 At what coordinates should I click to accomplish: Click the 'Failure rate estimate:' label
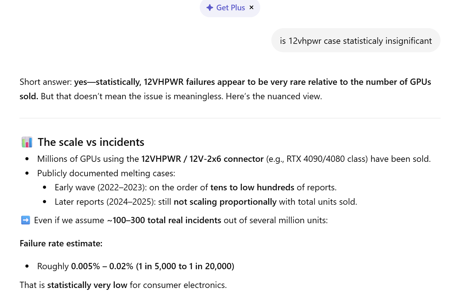pyautogui.click(x=61, y=244)
